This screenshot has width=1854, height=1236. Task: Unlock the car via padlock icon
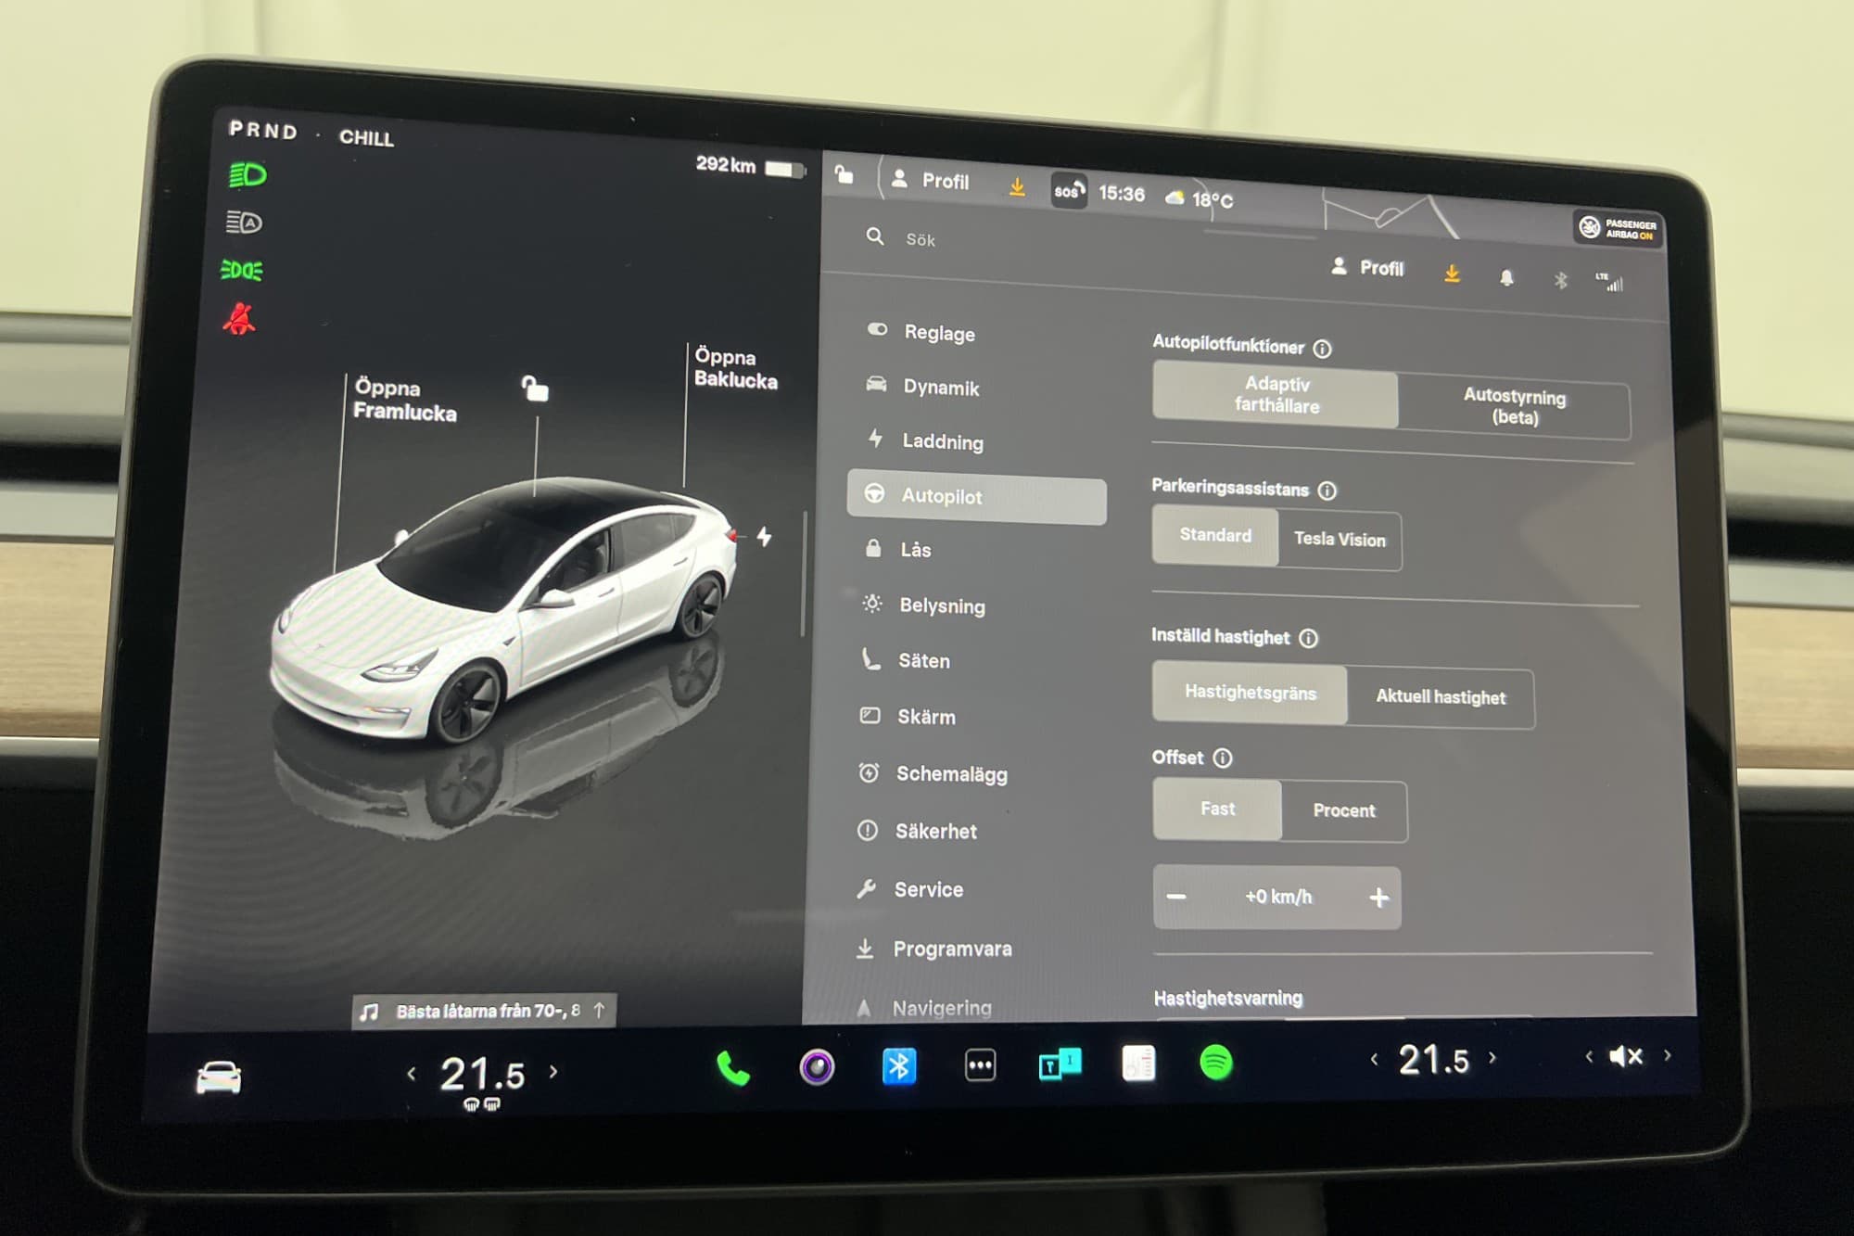coord(535,388)
